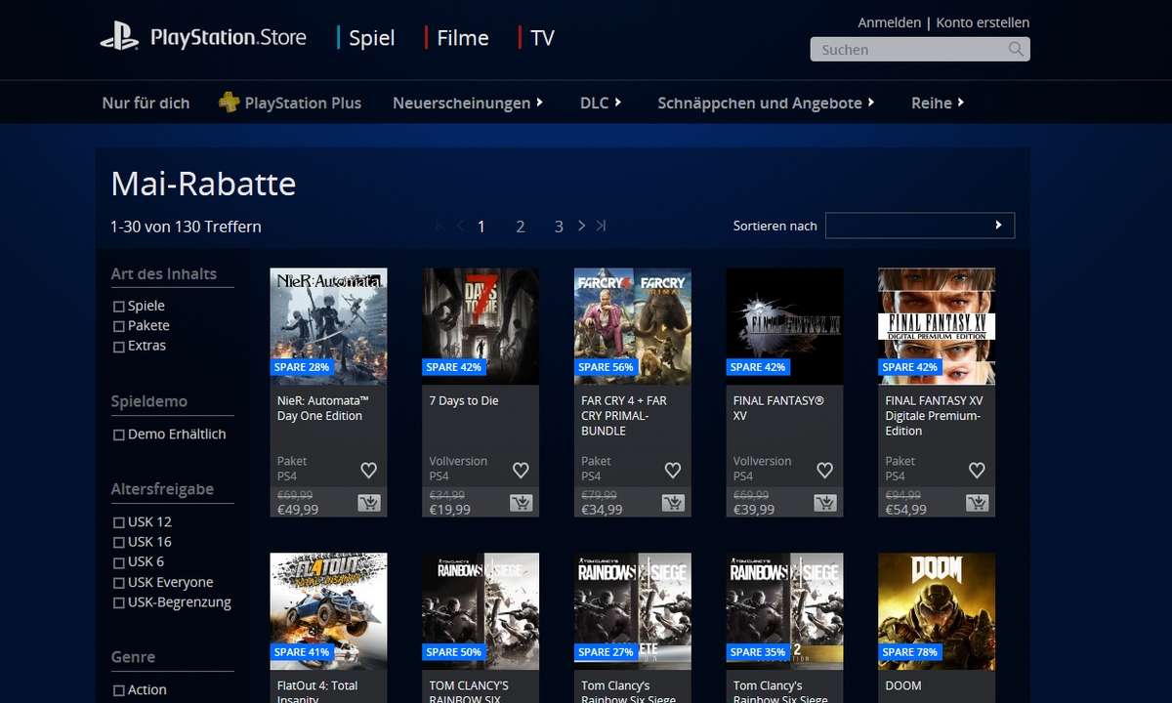Viewport: 1172px width, 703px height.
Task: Add NieR: Automata to wishlist heart
Action: (368, 471)
